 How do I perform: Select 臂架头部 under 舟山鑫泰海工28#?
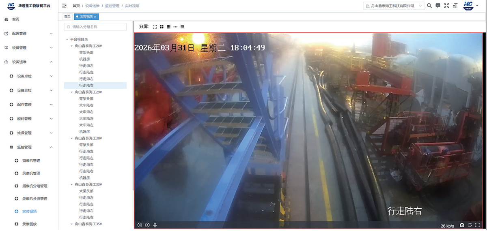86,52
